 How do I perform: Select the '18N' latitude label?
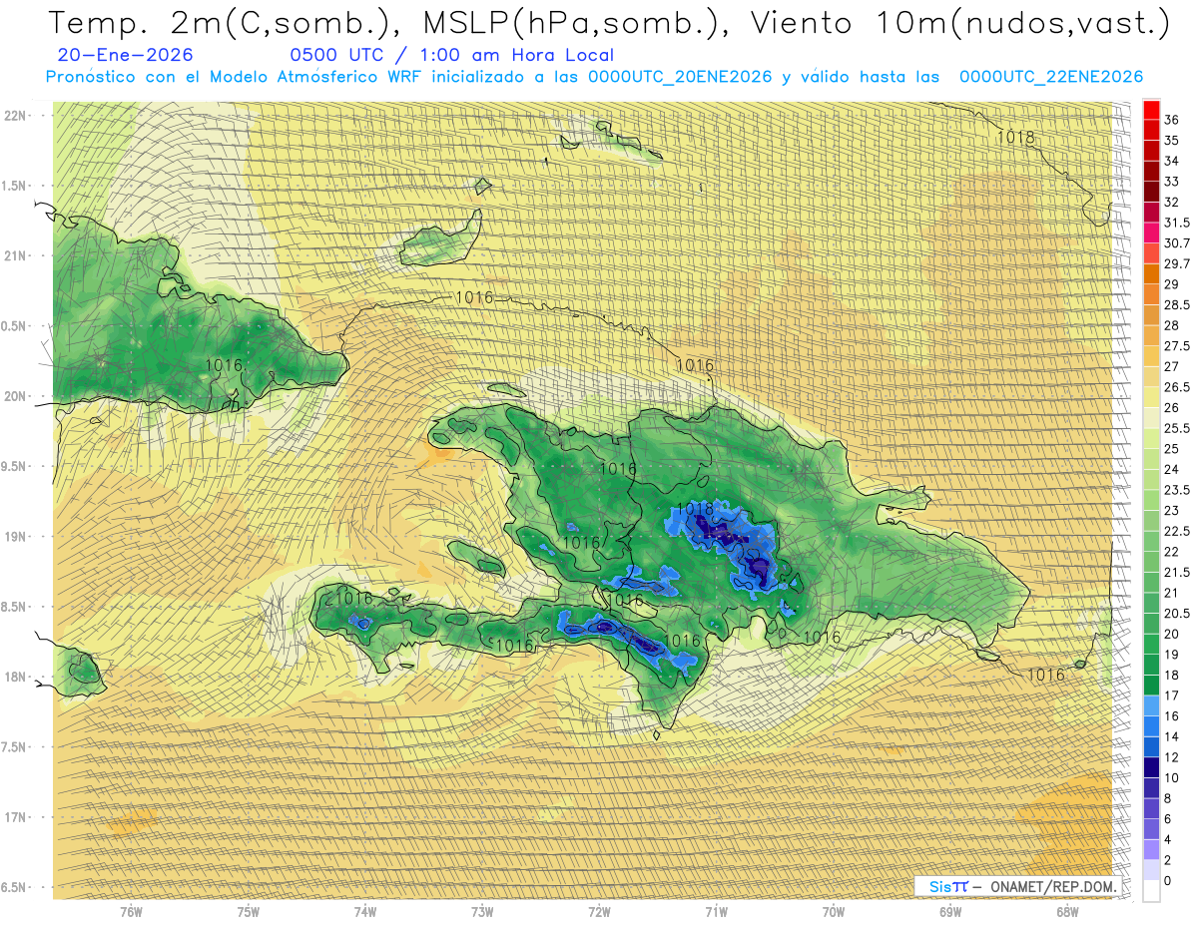[16, 677]
